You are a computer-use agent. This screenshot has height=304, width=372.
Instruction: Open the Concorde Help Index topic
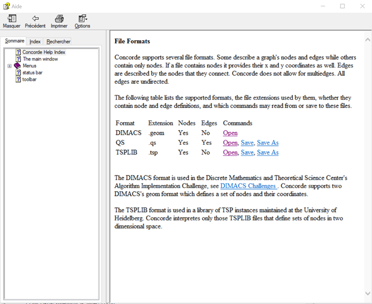44,52
